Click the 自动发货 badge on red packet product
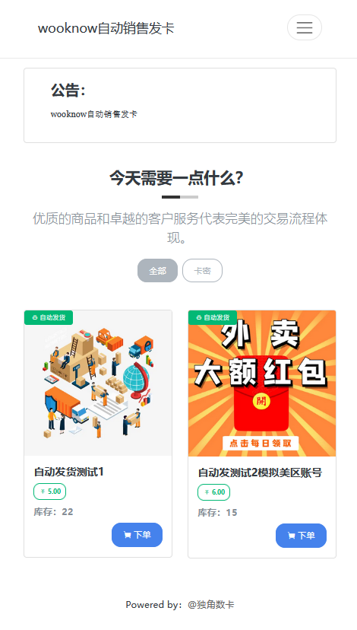This screenshot has width=357, height=630. (213, 317)
